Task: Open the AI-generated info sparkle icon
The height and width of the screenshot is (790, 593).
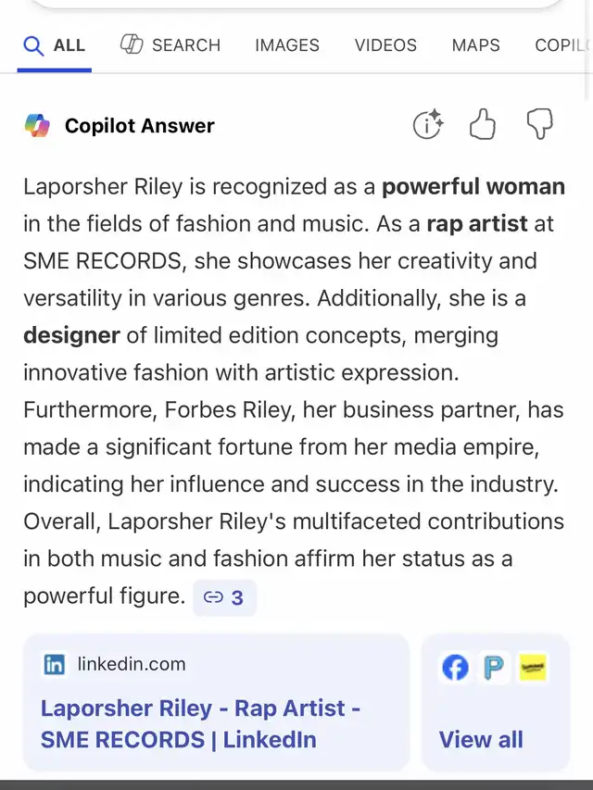Action: (427, 124)
